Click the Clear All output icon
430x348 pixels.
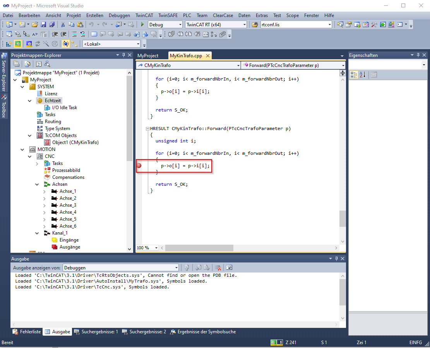(218, 267)
